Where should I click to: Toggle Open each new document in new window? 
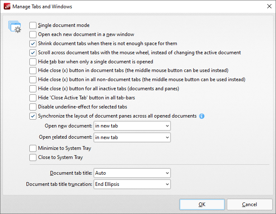click(x=33, y=34)
